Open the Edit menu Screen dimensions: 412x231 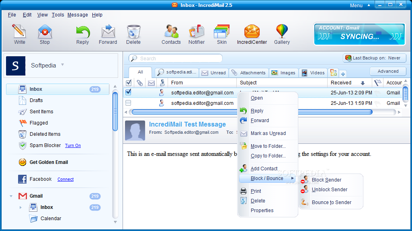[27, 15]
